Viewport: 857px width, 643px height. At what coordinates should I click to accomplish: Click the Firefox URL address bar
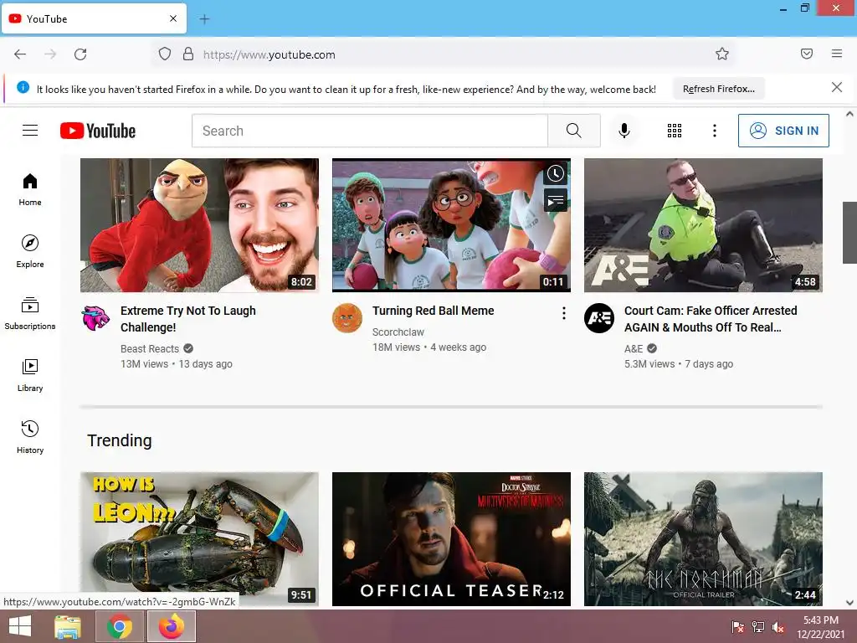point(443,54)
